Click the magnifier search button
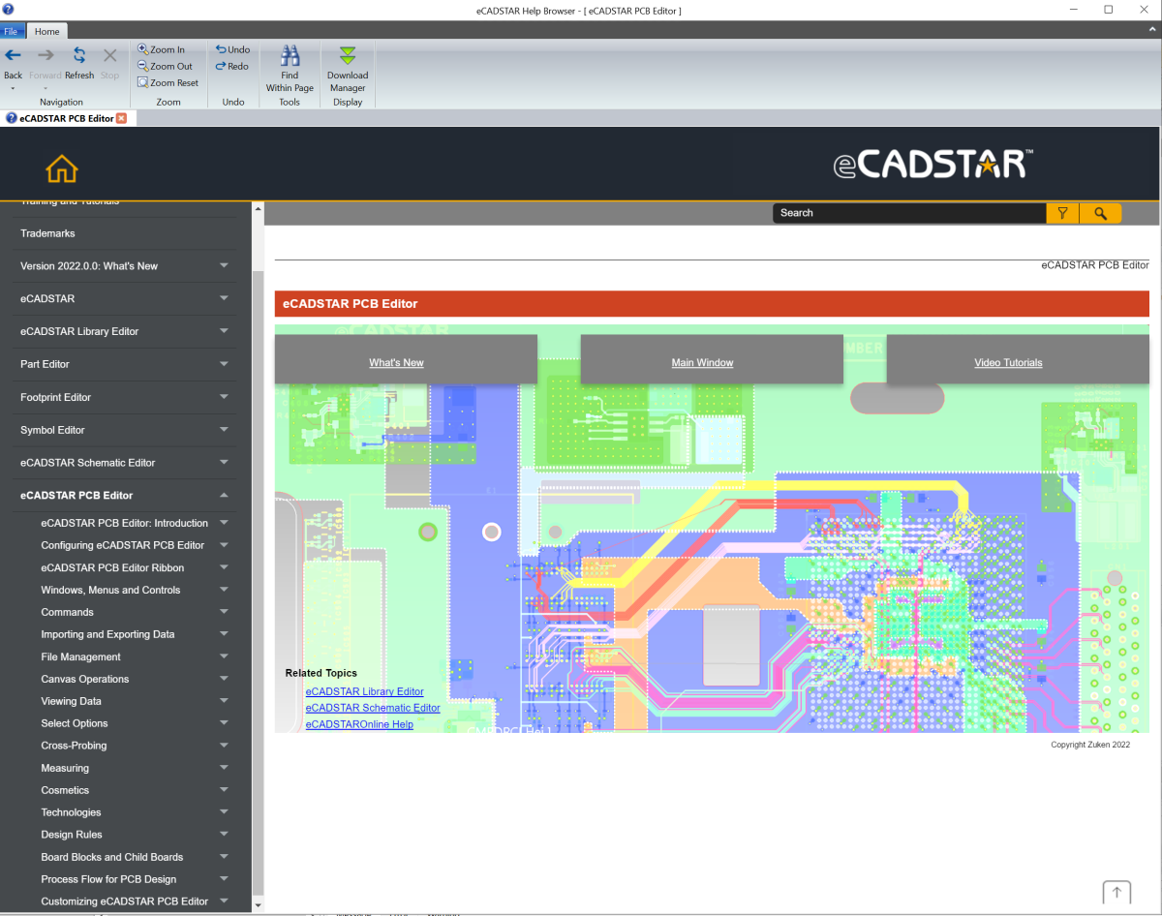Viewport: 1162px width, 916px height. pos(1100,213)
